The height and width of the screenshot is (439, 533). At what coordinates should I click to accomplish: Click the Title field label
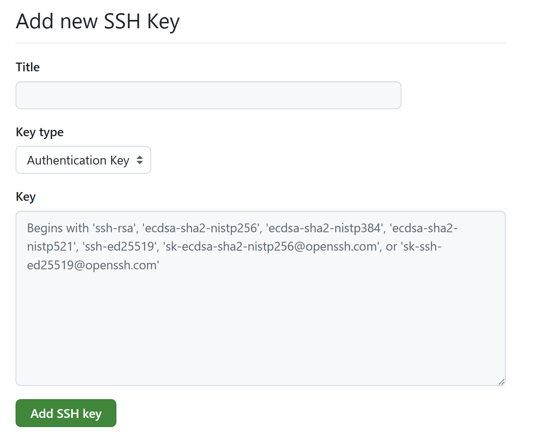point(28,67)
